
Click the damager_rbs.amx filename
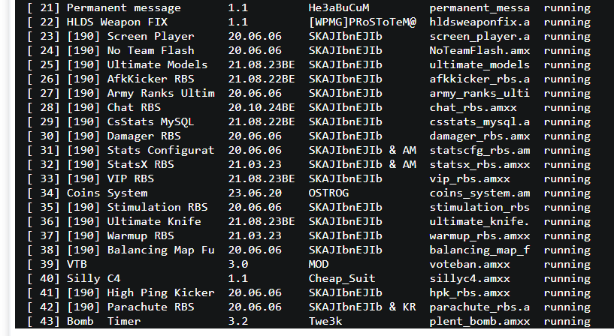[x=479, y=136]
